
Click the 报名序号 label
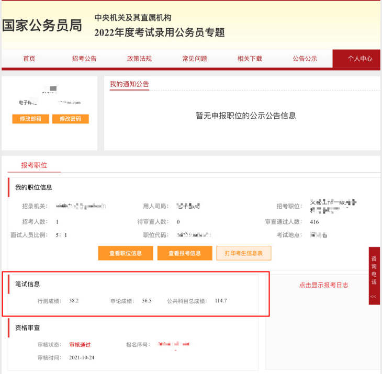(x=138, y=345)
